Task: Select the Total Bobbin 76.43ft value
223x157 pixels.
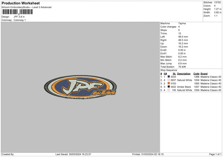Action: 182,67
